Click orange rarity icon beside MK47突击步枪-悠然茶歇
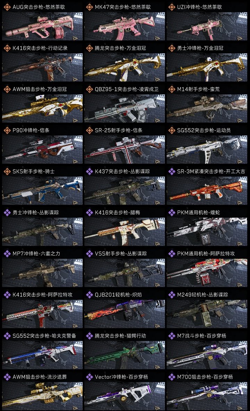Screen dimensions: 250x411 [89, 7]
